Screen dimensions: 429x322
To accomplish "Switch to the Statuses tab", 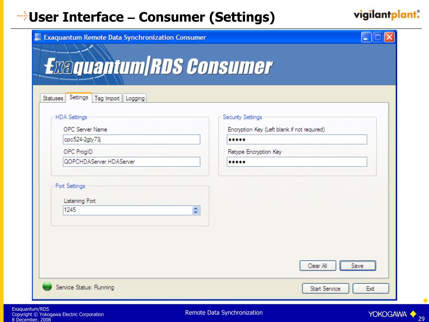I will 53,98.
